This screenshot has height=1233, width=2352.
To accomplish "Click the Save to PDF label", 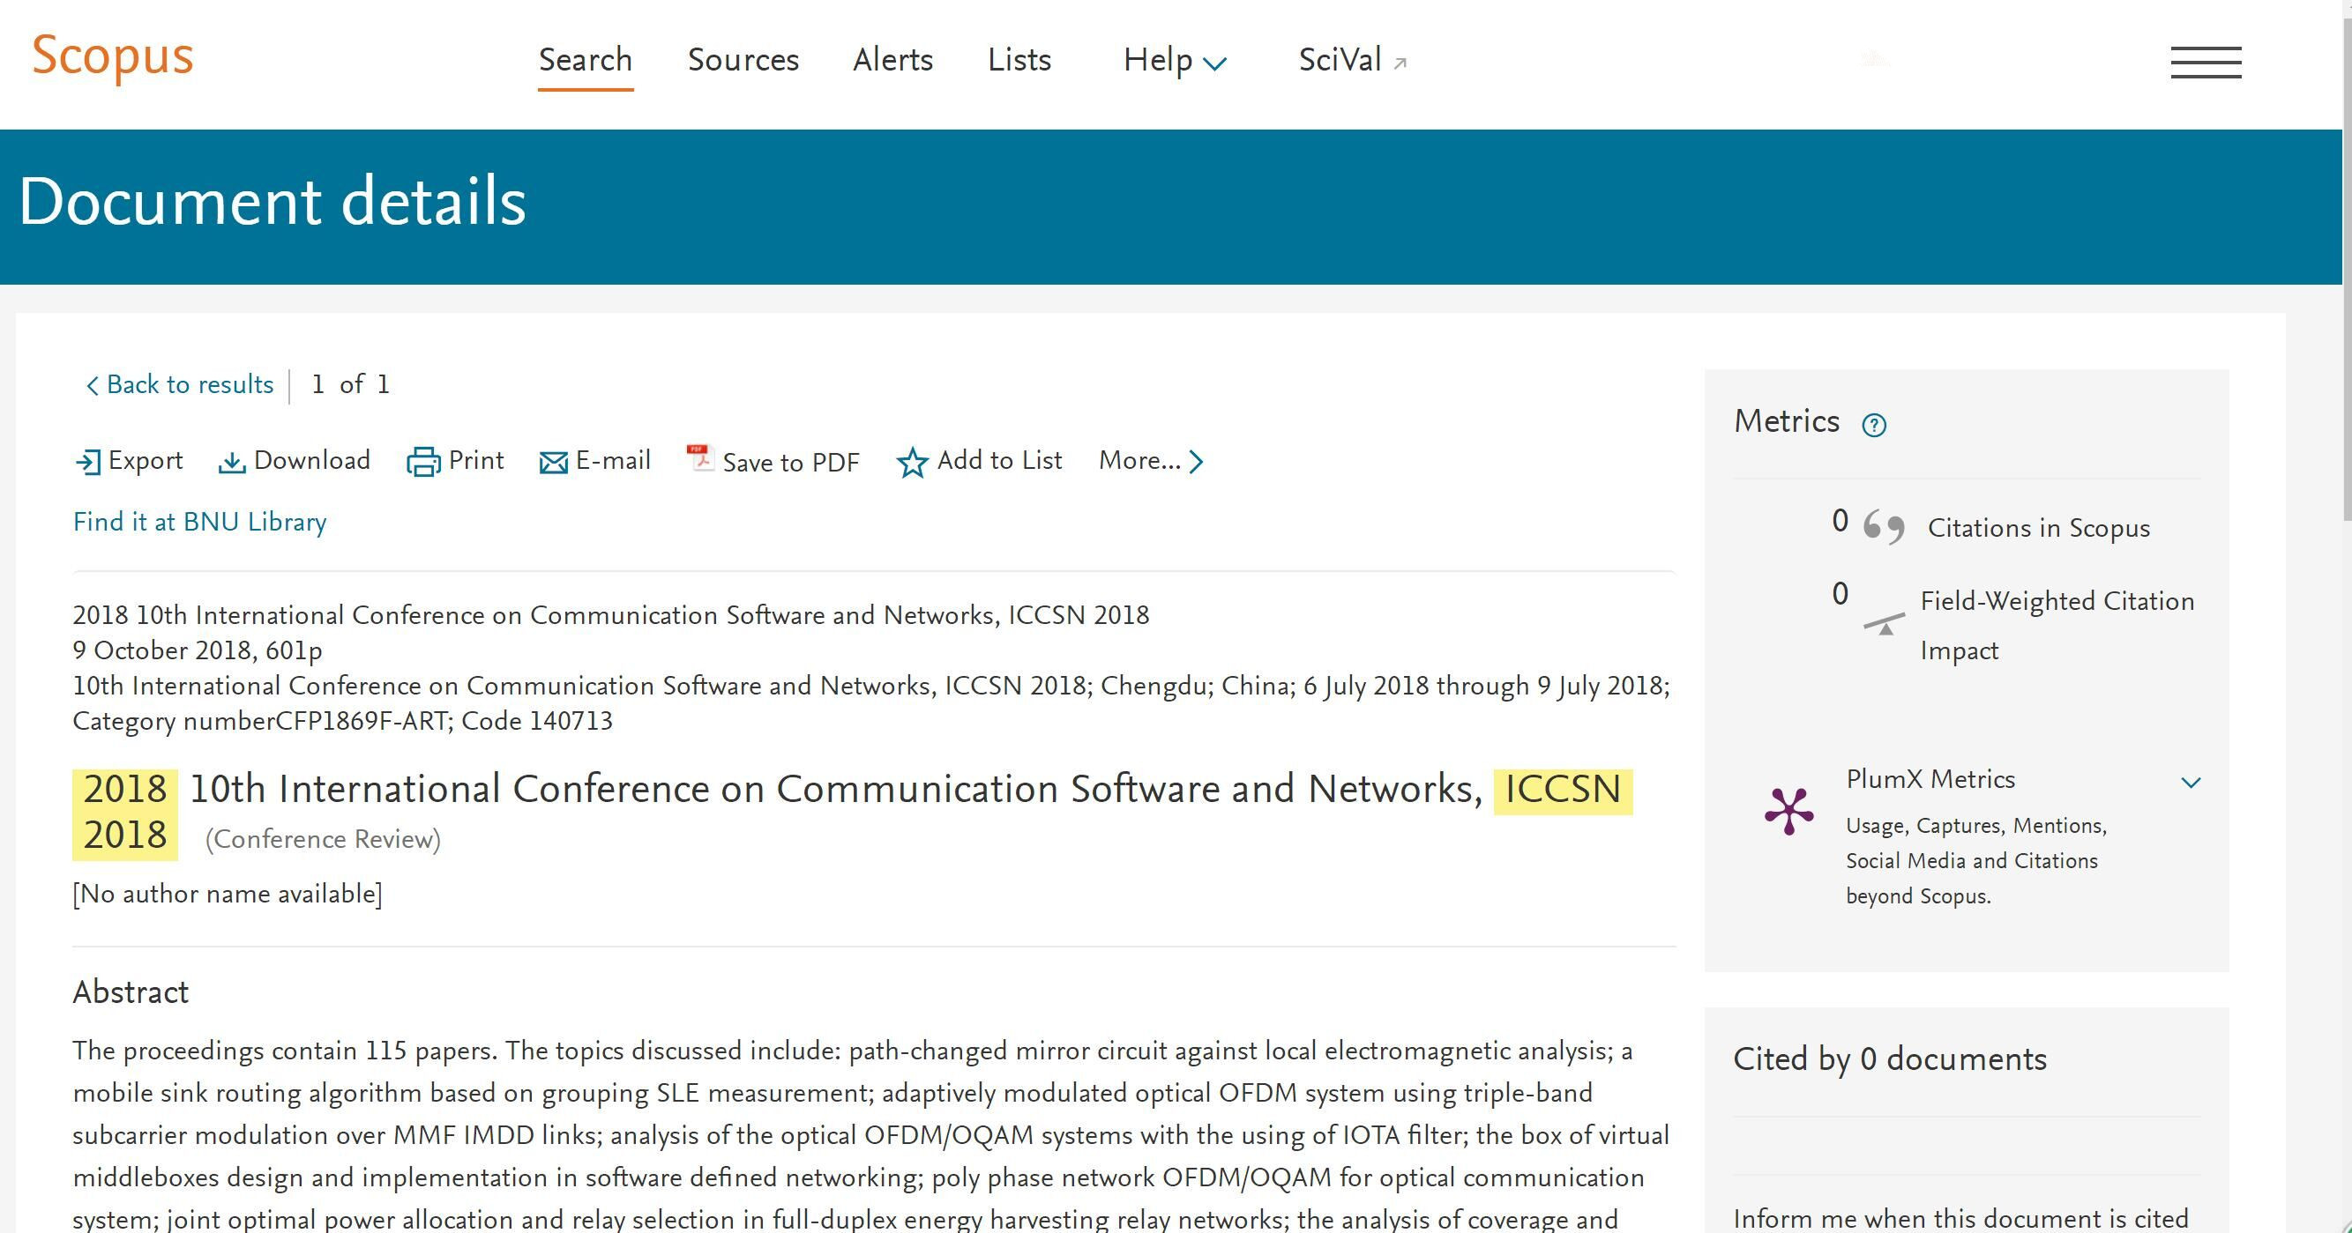I will pyautogui.click(x=791, y=463).
